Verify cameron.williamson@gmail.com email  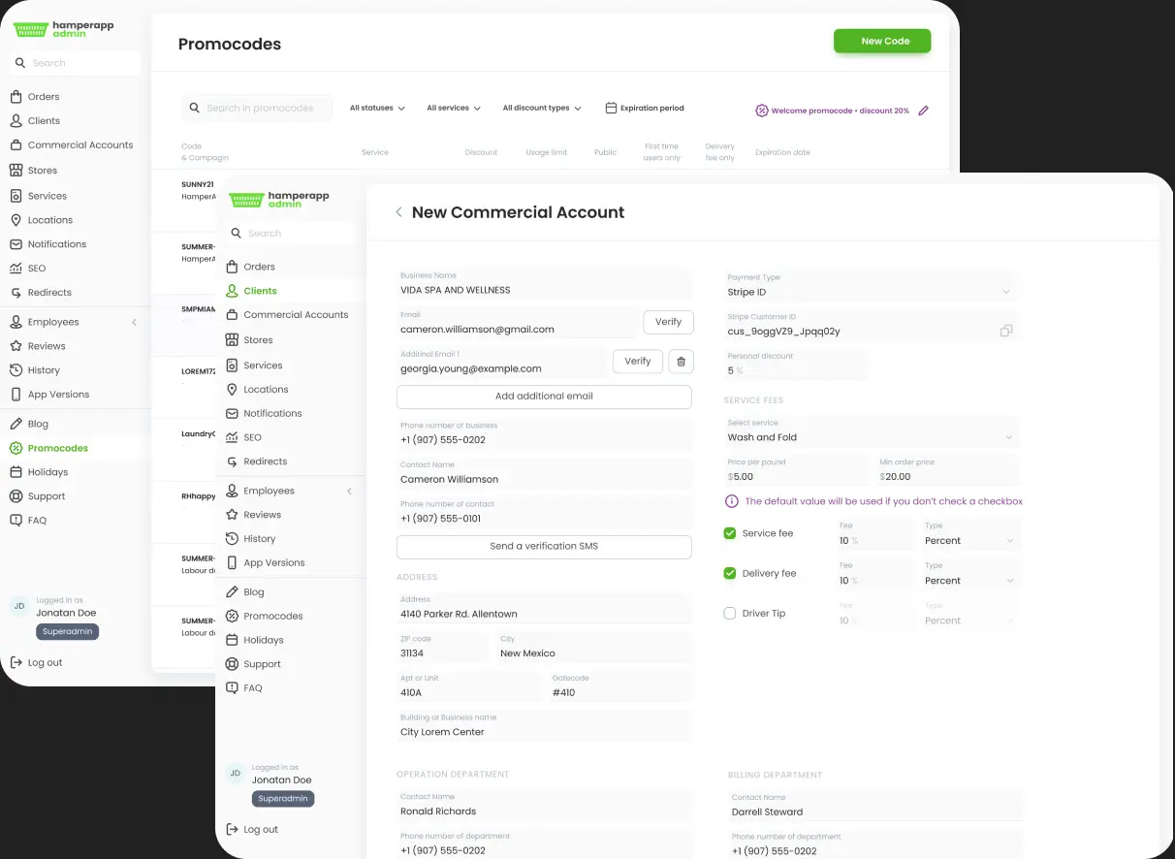[668, 322]
